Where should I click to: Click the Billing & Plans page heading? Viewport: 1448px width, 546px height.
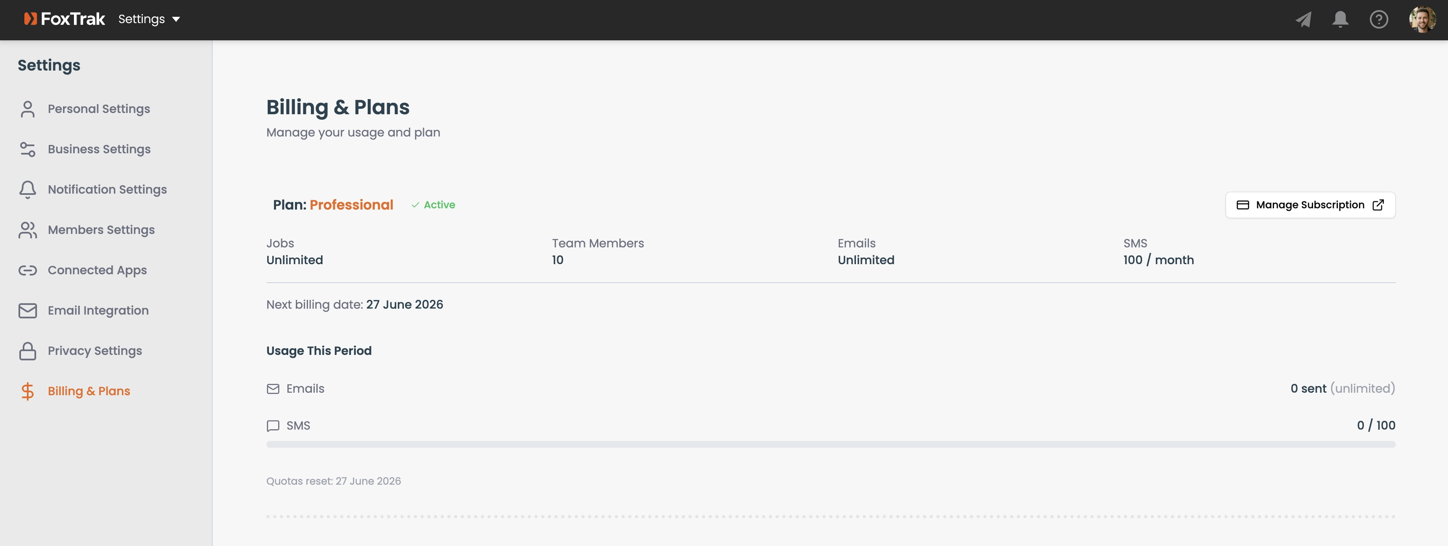pyautogui.click(x=338, y=107)
